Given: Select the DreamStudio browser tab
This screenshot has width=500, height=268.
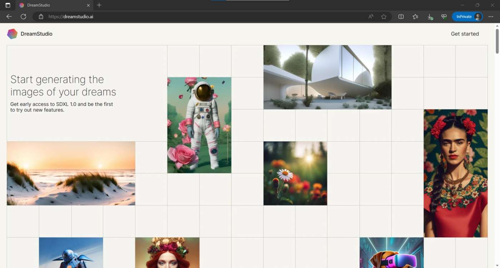Looking at the screenshot, I should (54, 5).
